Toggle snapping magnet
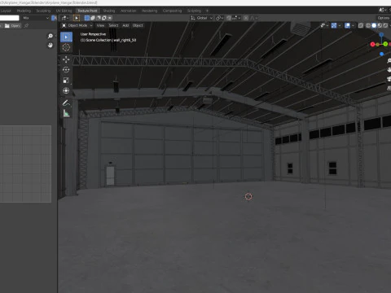The image size is (391, 293). pos(229,18)
